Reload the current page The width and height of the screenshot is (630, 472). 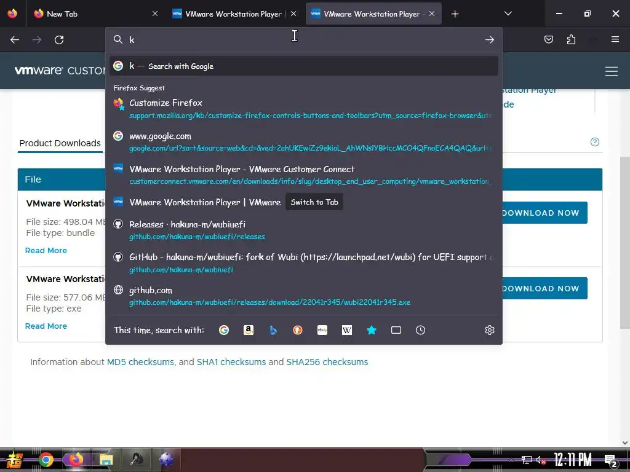(x=59, y=40)
